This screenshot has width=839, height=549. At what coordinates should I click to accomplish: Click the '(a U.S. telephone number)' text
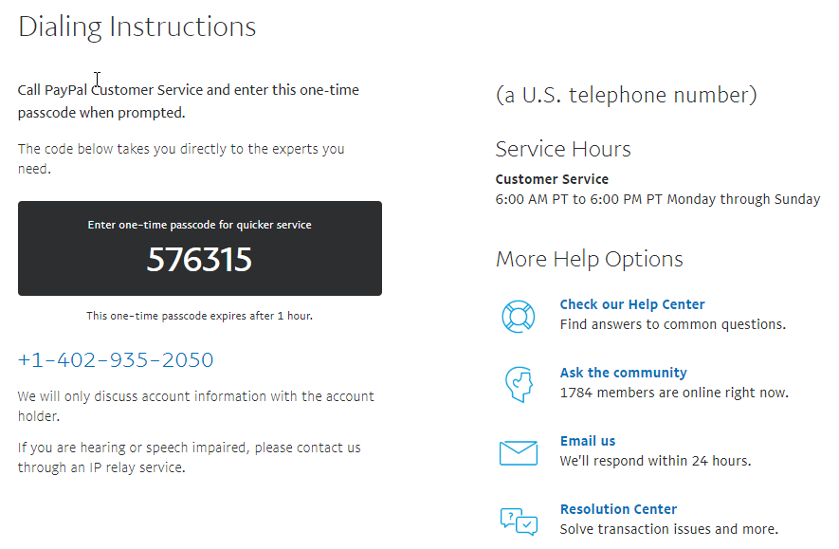pyautogui.click(x=626, y=95)
